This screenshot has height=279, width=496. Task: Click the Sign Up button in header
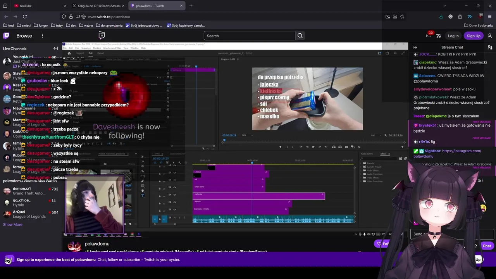click(x=474, y=36)
